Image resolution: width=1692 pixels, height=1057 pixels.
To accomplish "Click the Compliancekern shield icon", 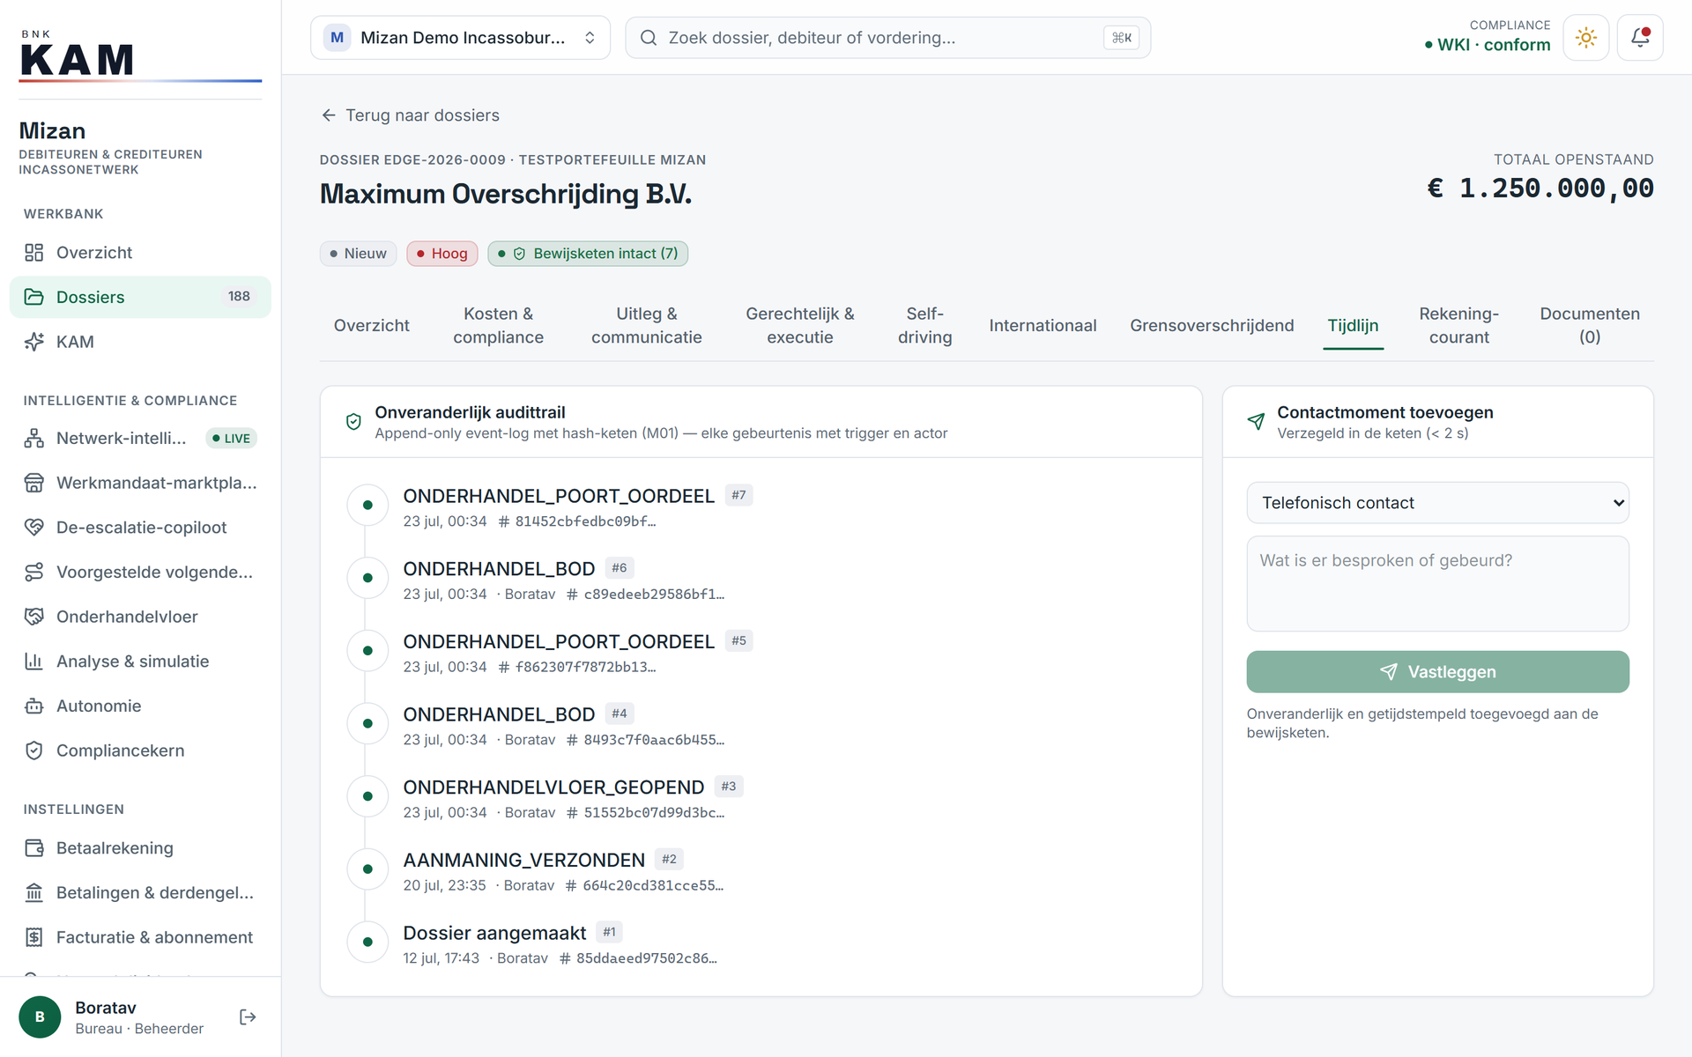I will click(33, 750).
